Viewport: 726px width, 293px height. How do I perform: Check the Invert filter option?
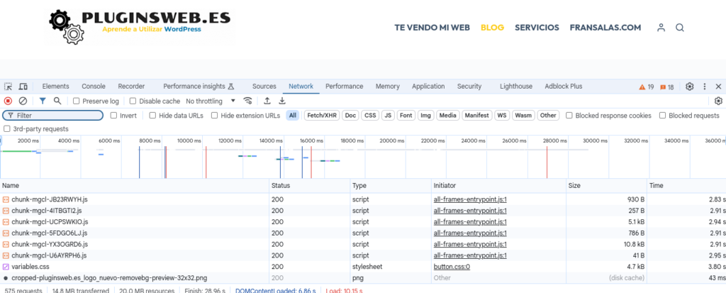(113, 116)
